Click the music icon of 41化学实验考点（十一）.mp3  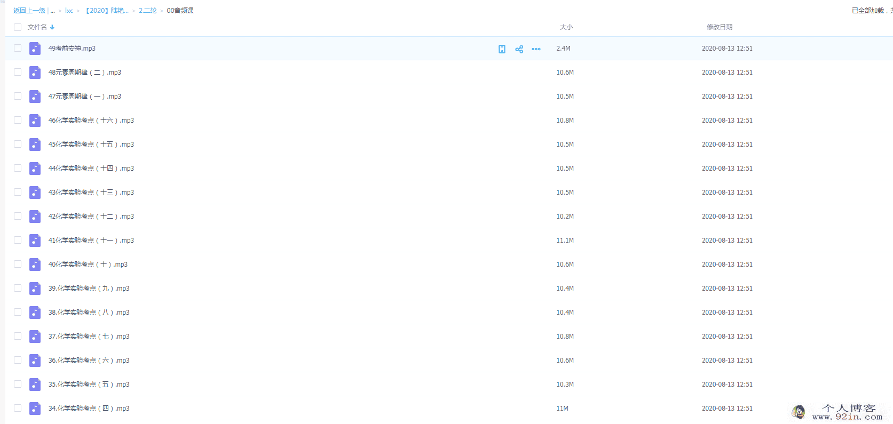(x=35, y=241)
